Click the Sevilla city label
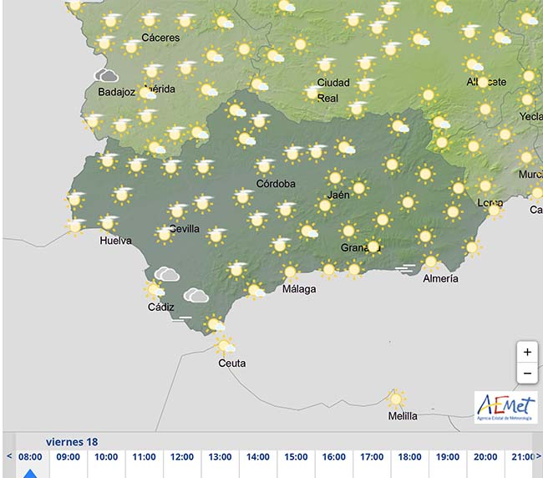543x478 pixels. pyautogui.click(x=185, y=229)
